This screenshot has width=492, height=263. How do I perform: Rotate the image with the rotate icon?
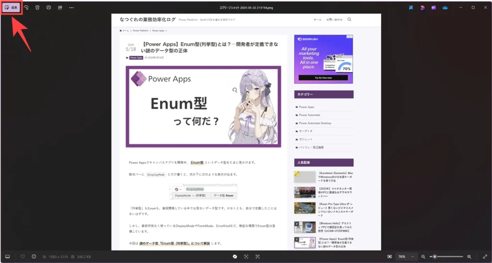[x=26, y=8]
